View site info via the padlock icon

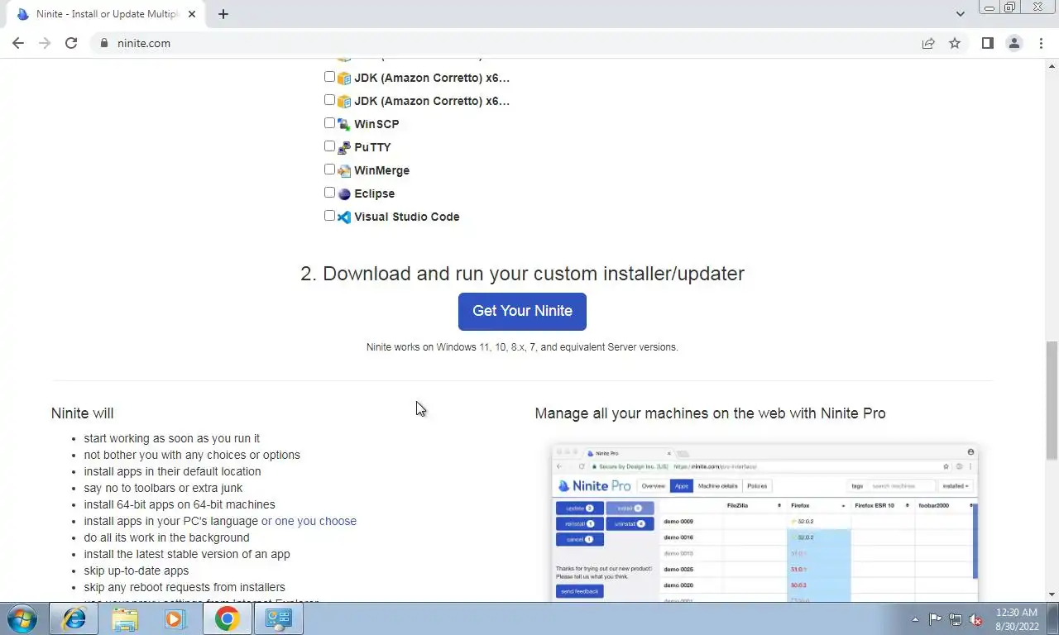[x=103, y=43]
